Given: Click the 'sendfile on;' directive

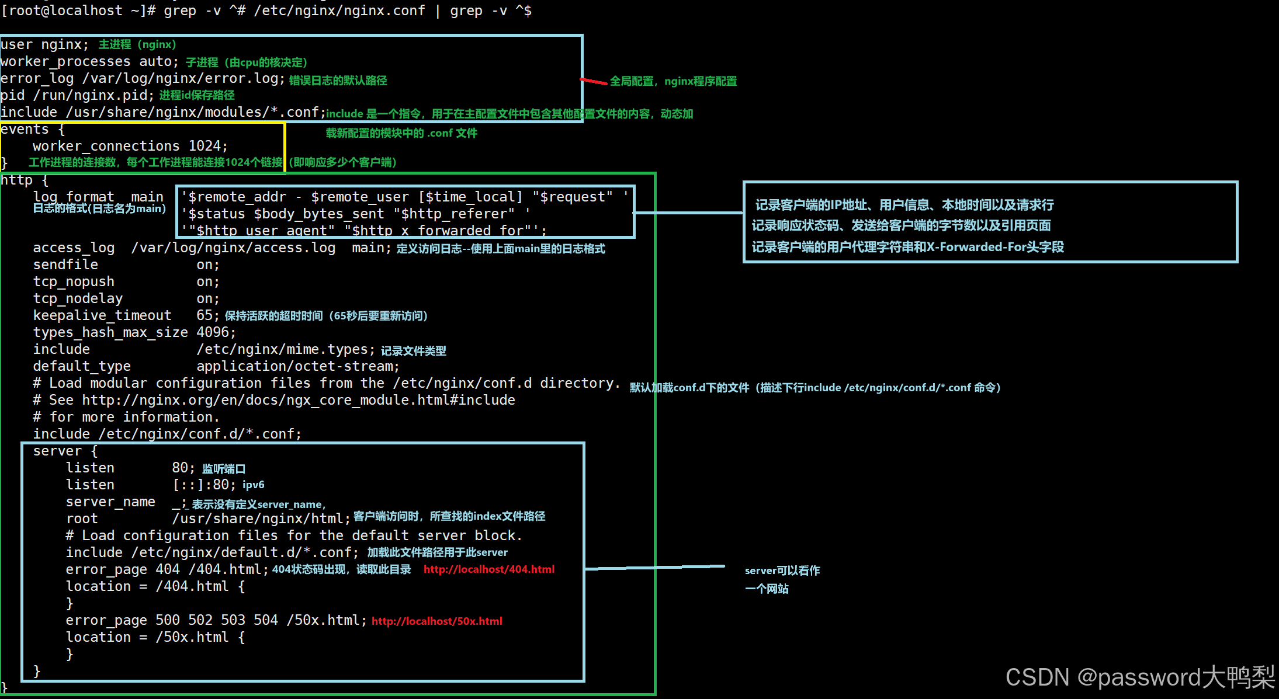Looking at the screenshot, I should tap(126, 265).
